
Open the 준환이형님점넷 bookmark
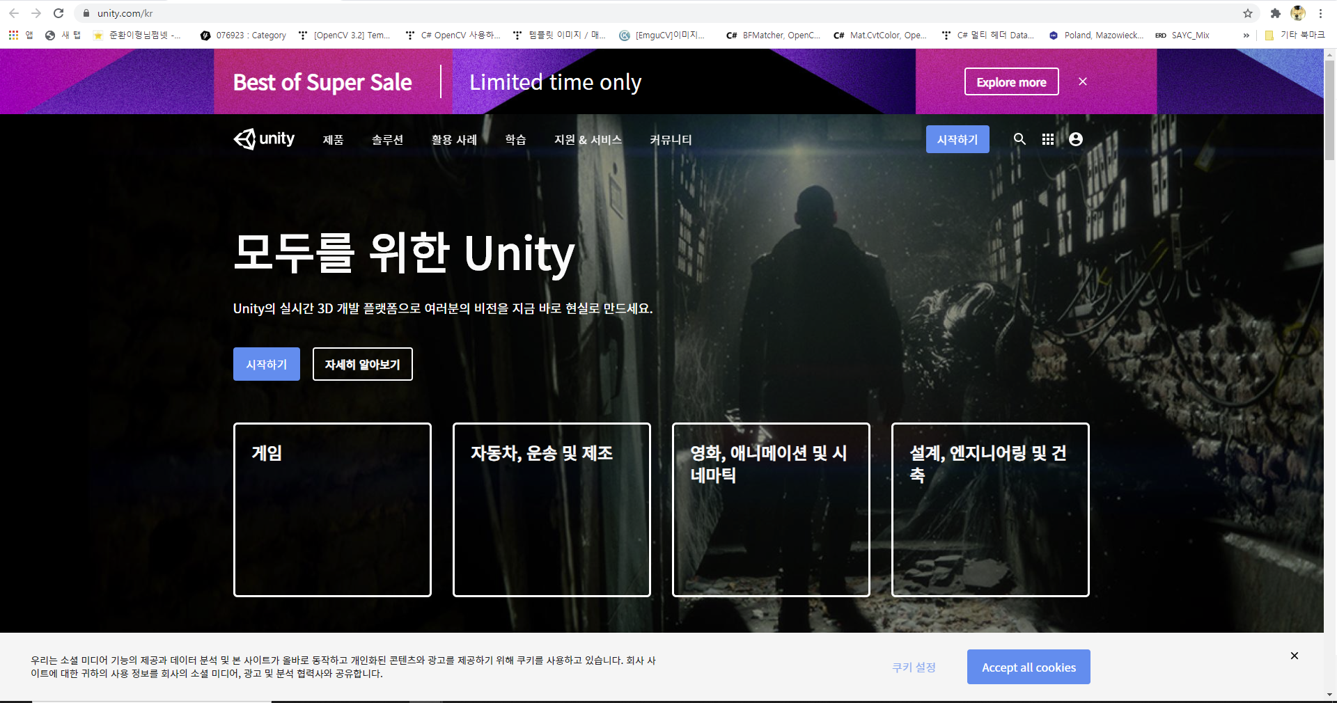click(x=138, y=35)
